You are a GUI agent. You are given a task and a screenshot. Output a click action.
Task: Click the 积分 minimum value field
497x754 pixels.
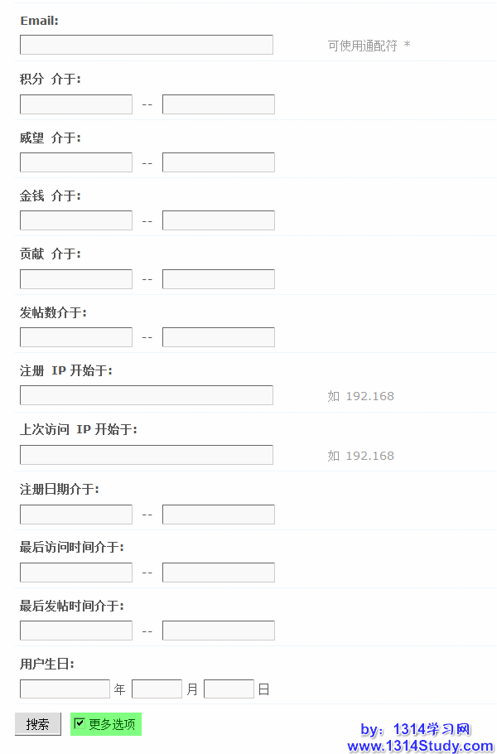(76, 104)
